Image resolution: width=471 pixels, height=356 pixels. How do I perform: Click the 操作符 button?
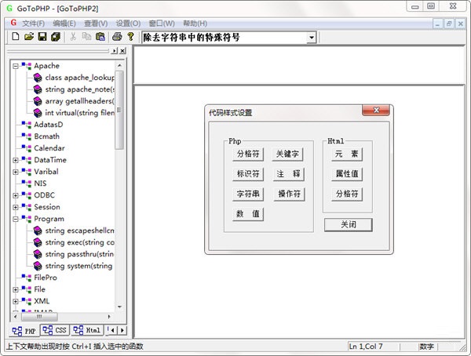coord(289,194)
